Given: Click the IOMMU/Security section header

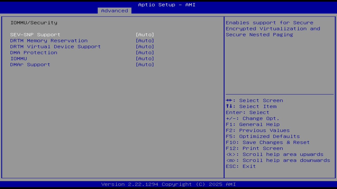Looking at the screenshot, I should tap(34, 23).
